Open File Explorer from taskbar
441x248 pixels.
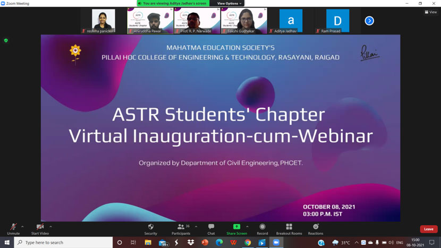point(148,242)
